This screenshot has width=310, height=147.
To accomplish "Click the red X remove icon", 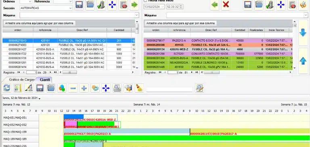I will 226,4.
